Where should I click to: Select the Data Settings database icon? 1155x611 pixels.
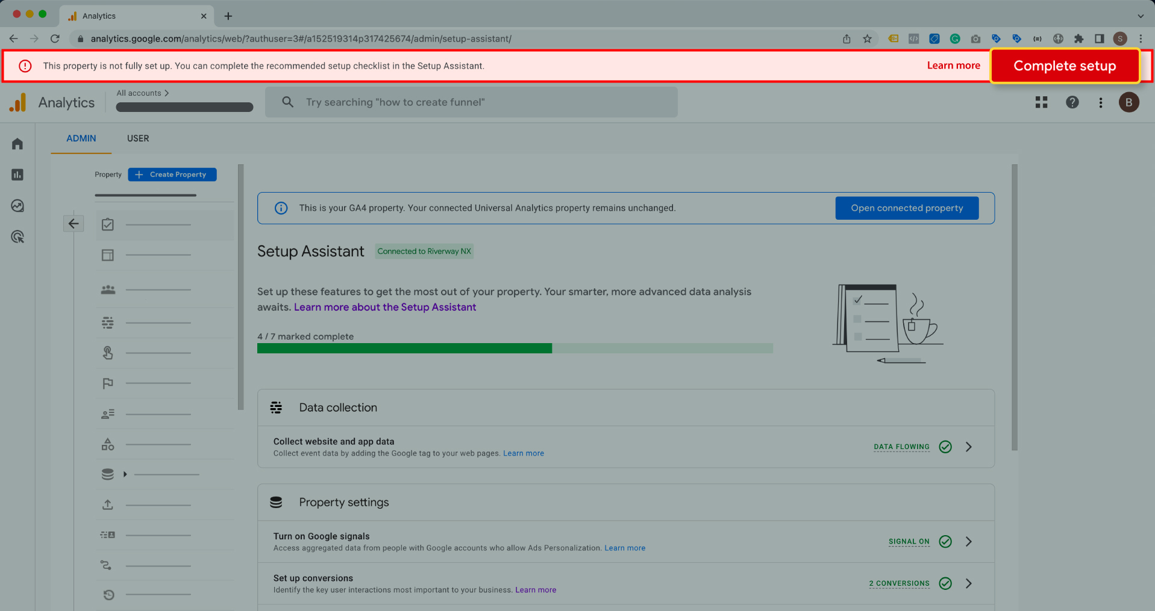108,474
